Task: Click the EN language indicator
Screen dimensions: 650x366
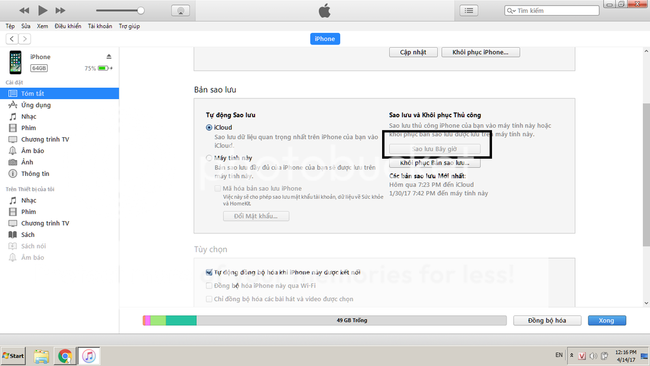Action: (559, 355)
